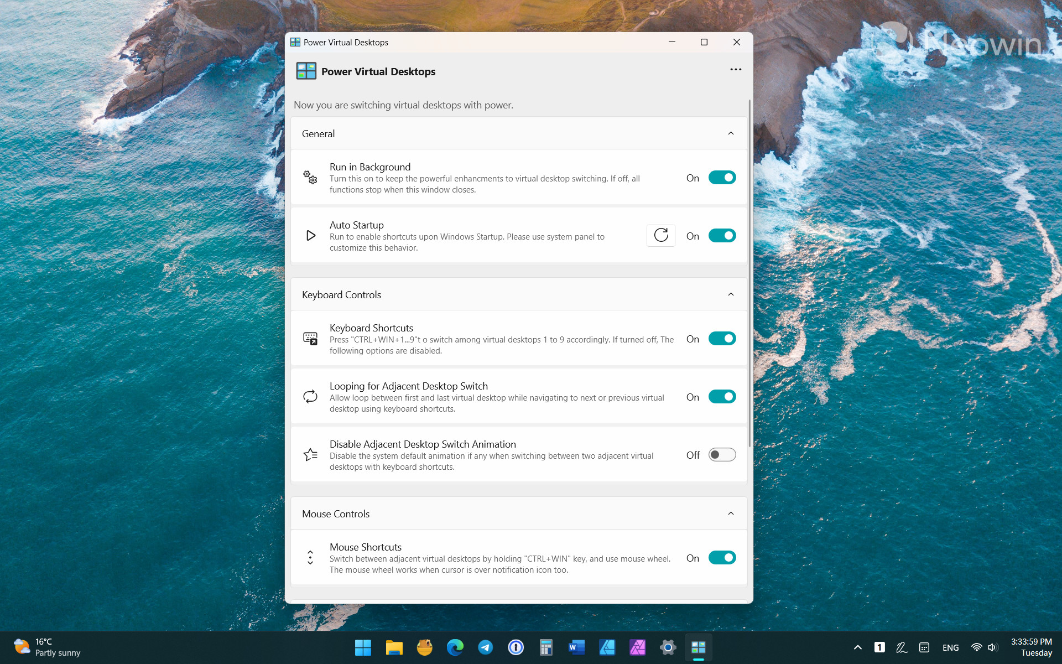Disable Looping for Adjacent Desktop Switch
Screen dimensions: 1062x664
722,397
